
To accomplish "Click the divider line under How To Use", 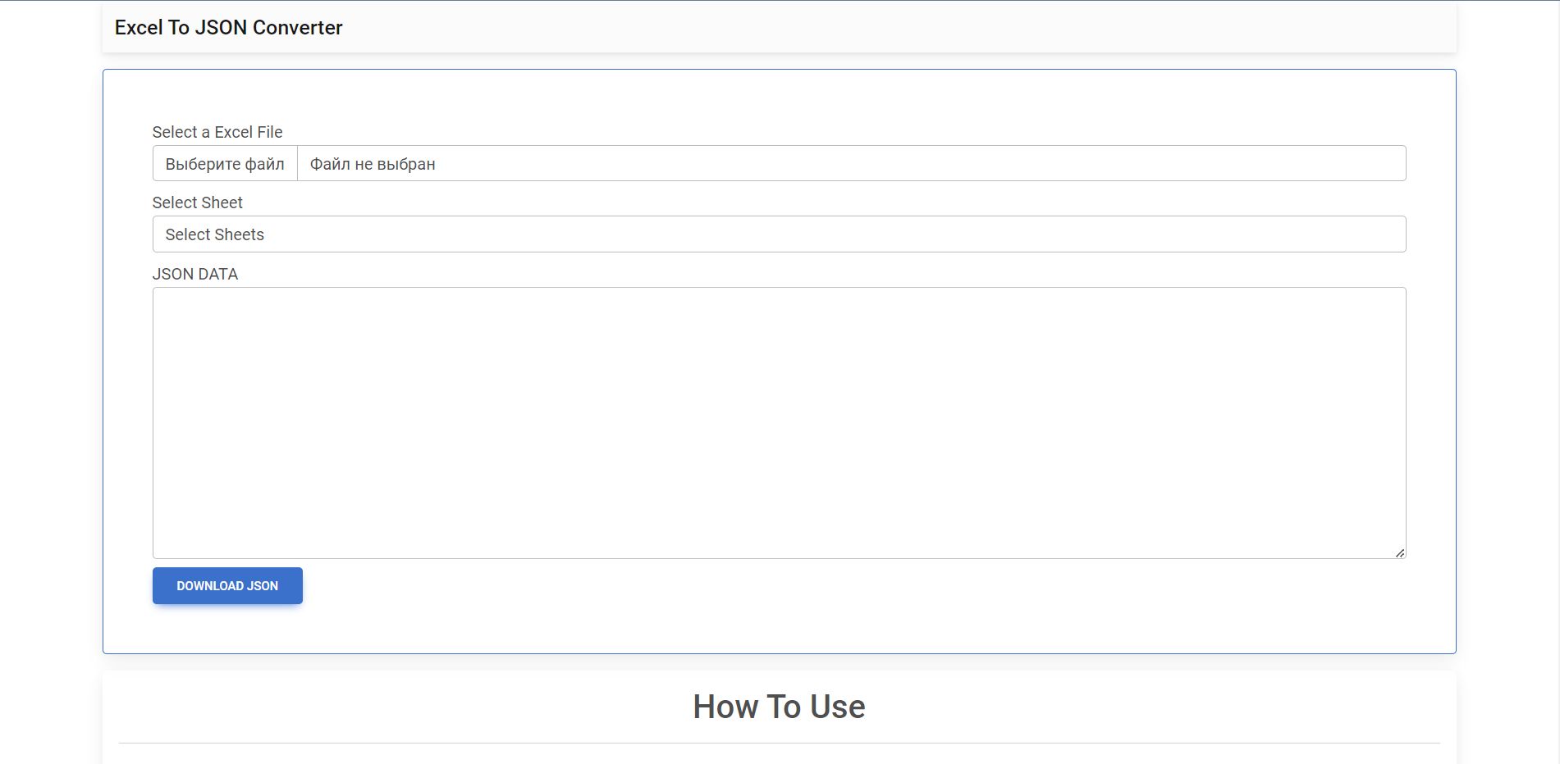I will click(779, 743).
